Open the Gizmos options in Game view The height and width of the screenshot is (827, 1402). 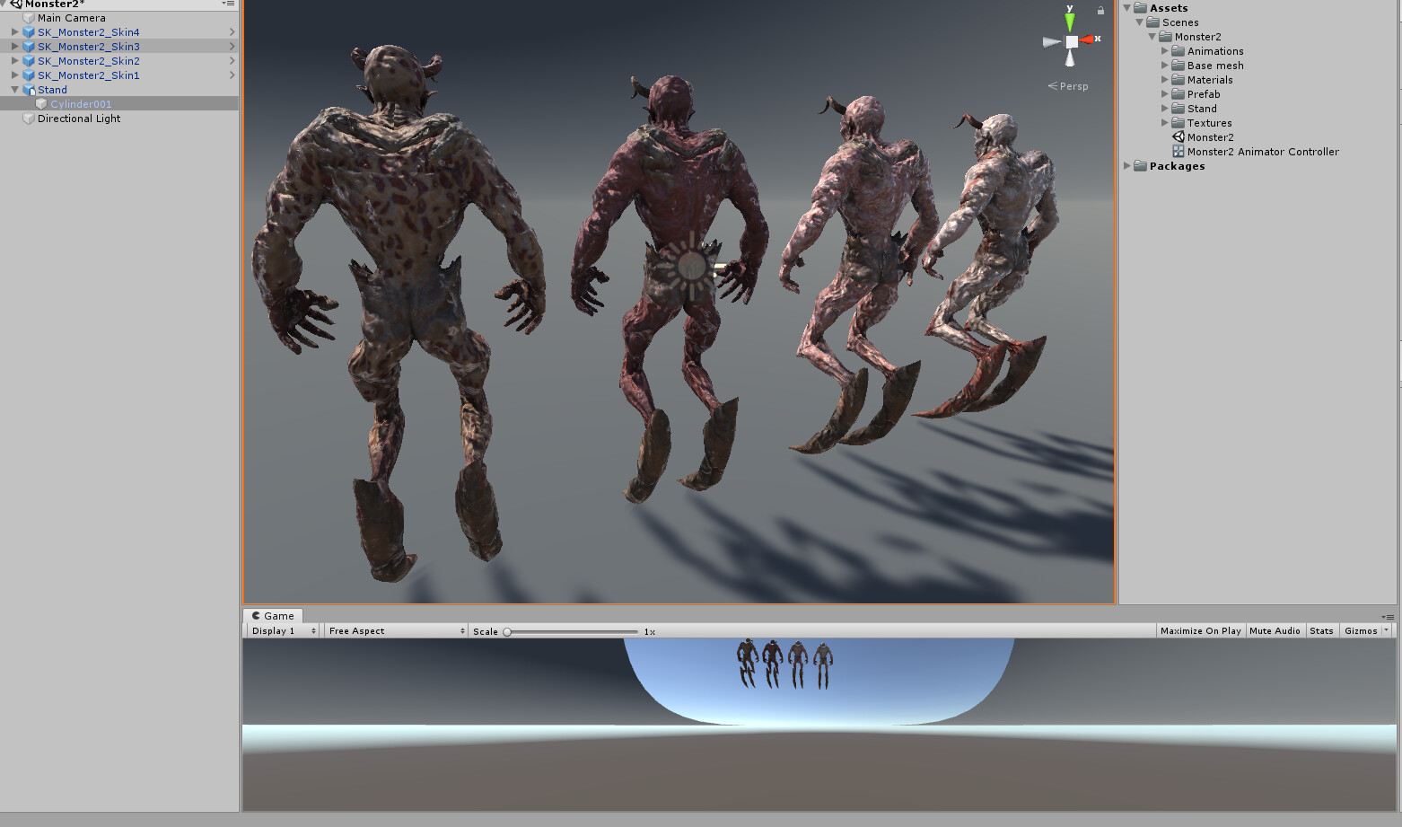point(1361,630)
